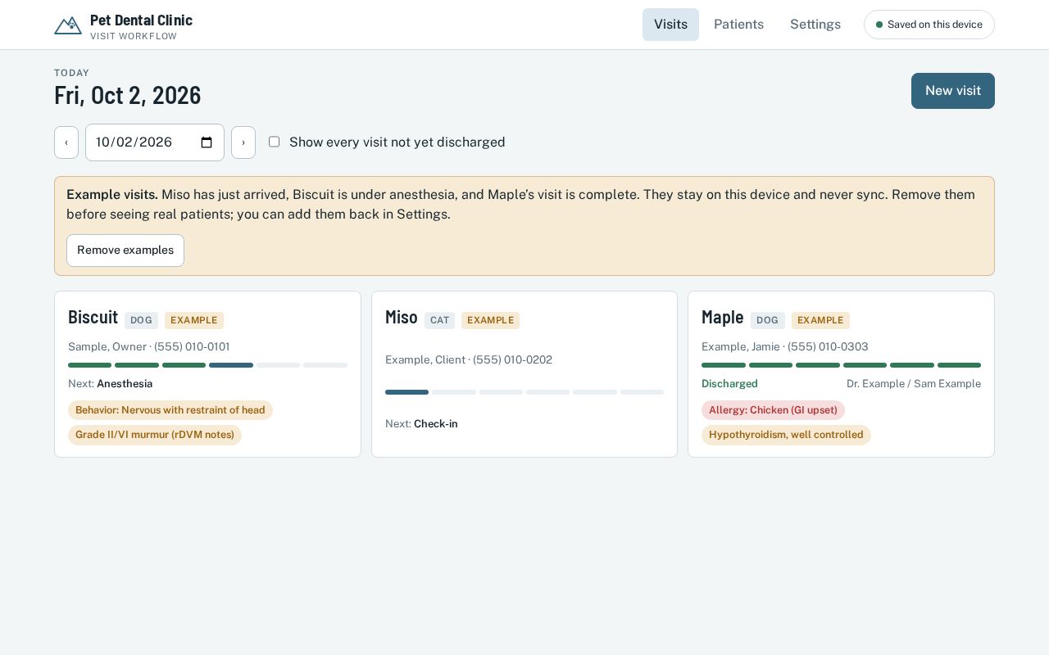Click the EXAMPLE badge on Biscuit's card
The height and width of the screenshot is (655, 1049).
[194, 320]
